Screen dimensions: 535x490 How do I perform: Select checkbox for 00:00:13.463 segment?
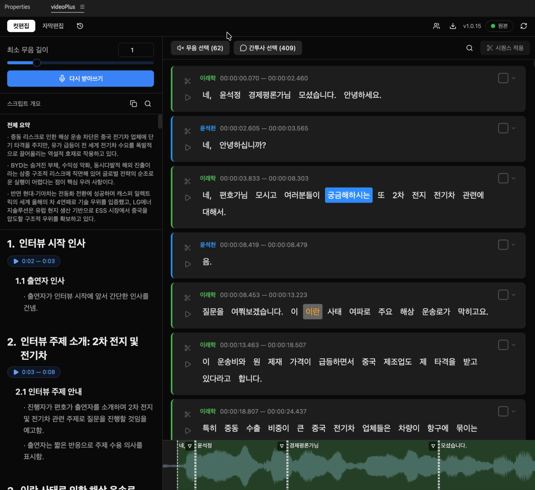pos(503,345)
